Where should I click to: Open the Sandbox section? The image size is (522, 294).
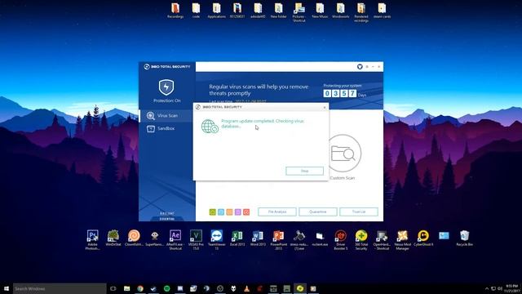[x=166, y=128]
